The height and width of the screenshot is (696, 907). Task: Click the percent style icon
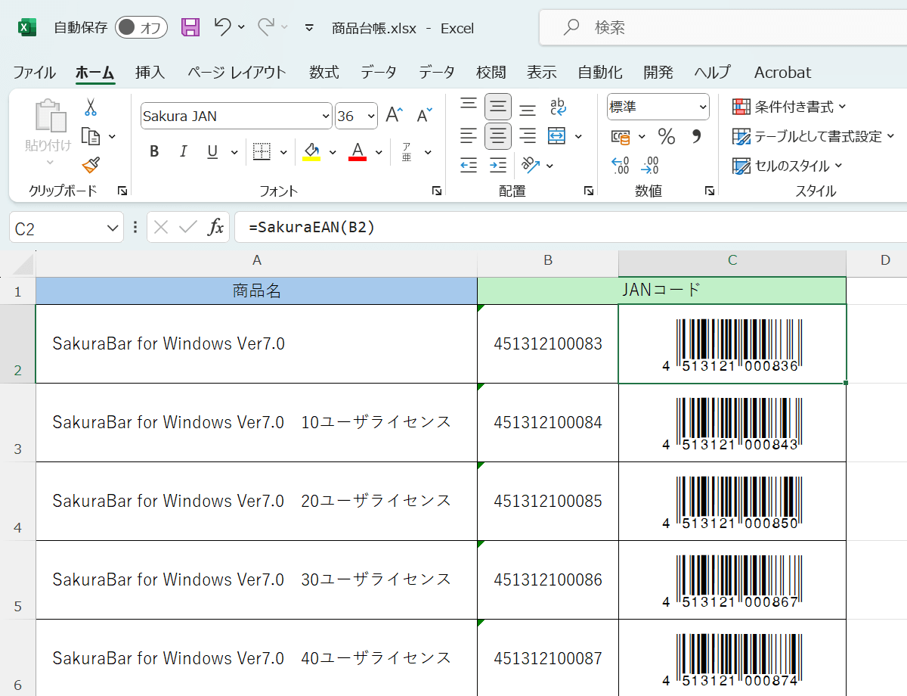[x=666, y=136]
